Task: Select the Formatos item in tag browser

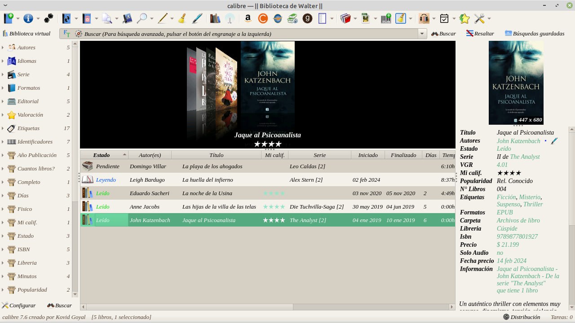Action: point(29,88)
